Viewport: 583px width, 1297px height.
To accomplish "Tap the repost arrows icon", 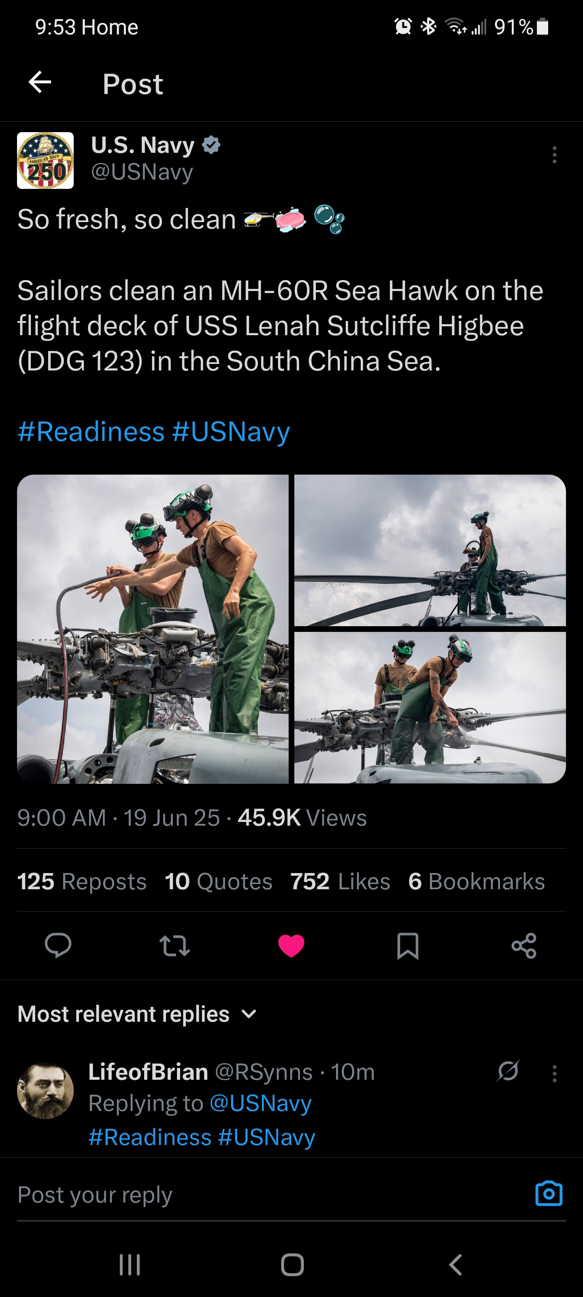I will (x=174, y=946).
